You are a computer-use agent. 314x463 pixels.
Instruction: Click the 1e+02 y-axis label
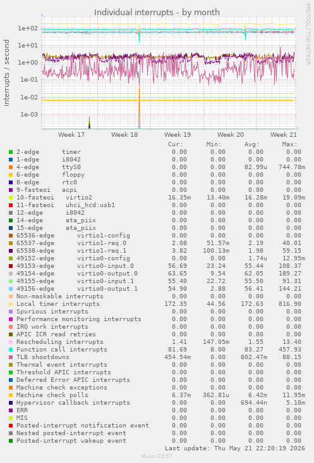tap(28, 29)
